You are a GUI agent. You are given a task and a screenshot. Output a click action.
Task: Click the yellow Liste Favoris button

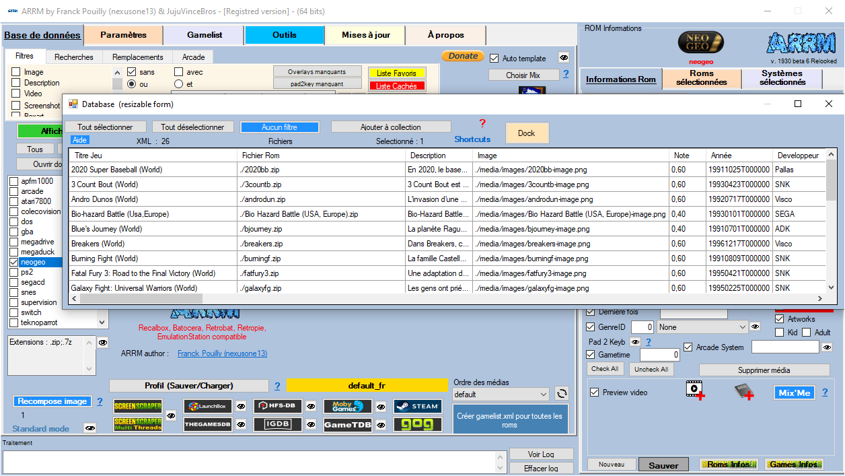tap(396, 73)
